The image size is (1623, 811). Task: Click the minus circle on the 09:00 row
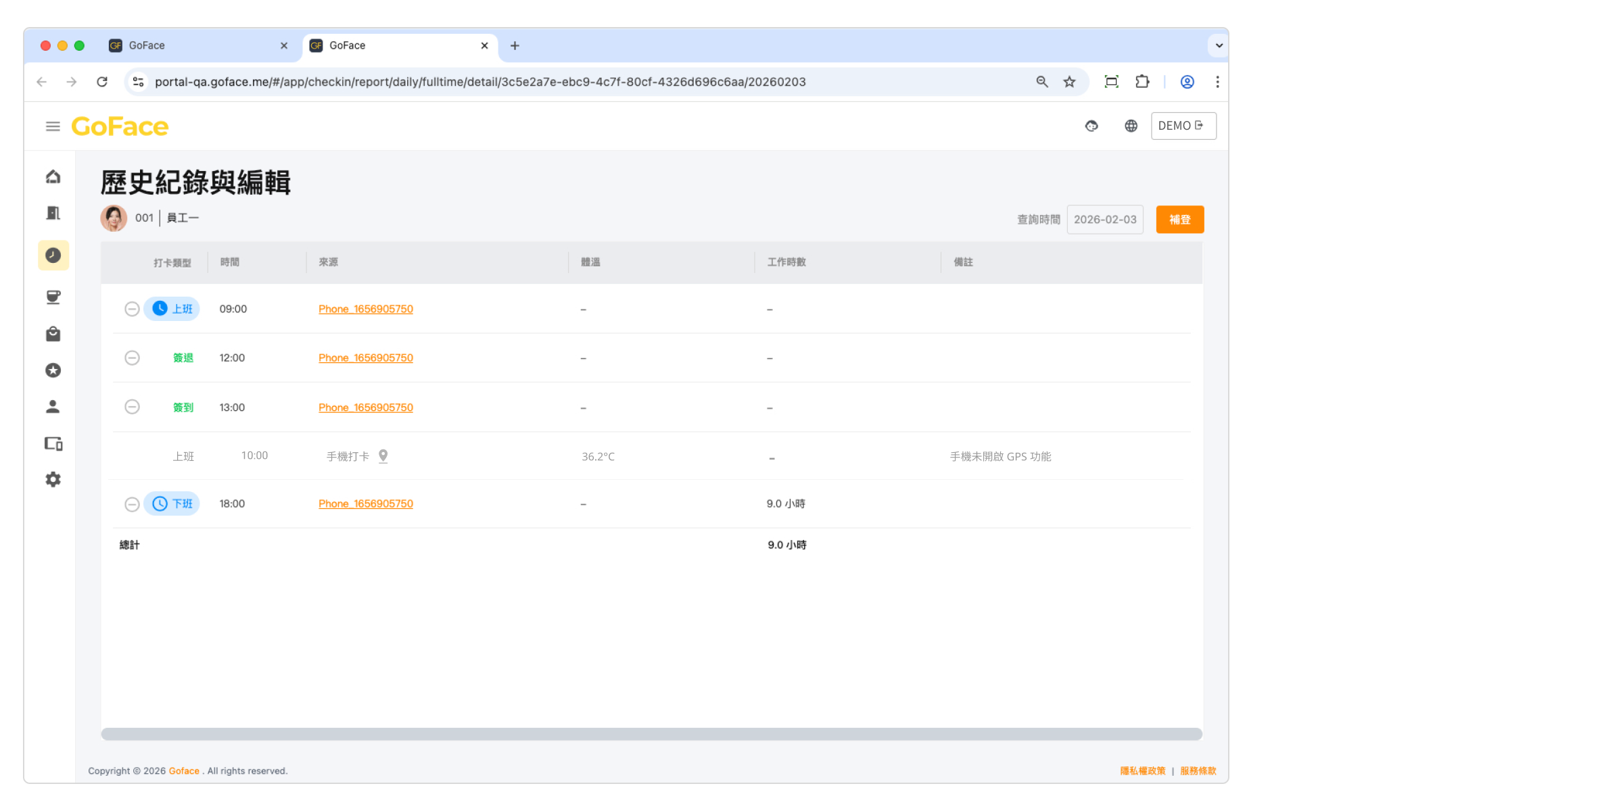tap(132, 309)
